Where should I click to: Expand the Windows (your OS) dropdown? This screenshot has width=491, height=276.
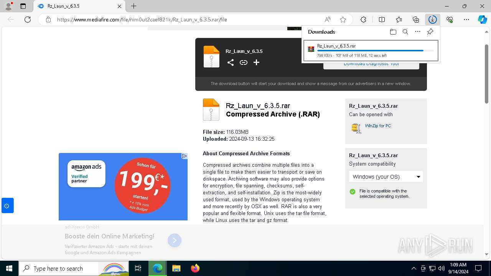tap(386, 177)
